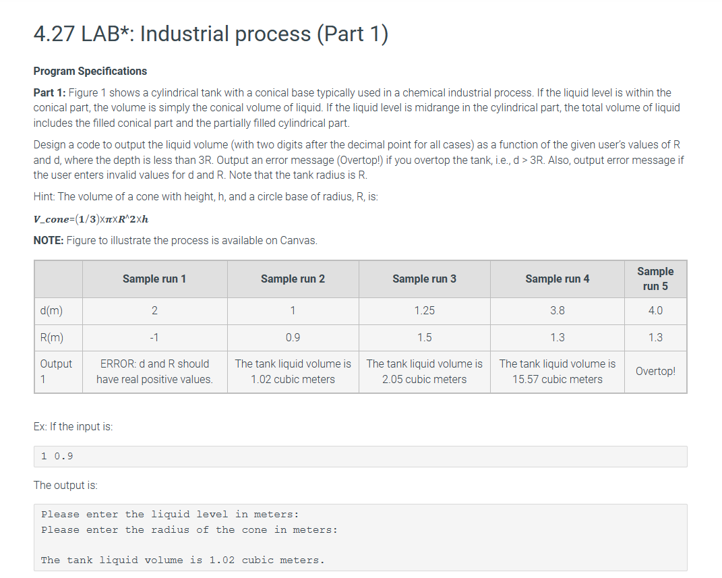Click the ERROR message cell under Sample run 1
This screenshot has height=578, width=722.
154,372
